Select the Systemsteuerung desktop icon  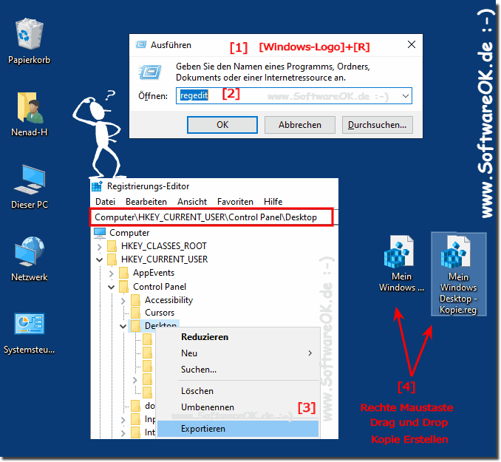click(x=29, y=324)
